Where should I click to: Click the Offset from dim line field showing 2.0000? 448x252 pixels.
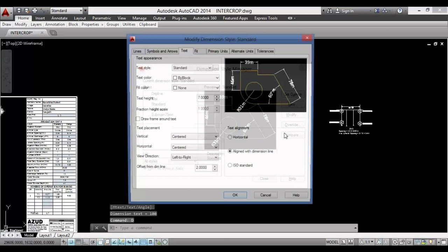tap(204, 168)
